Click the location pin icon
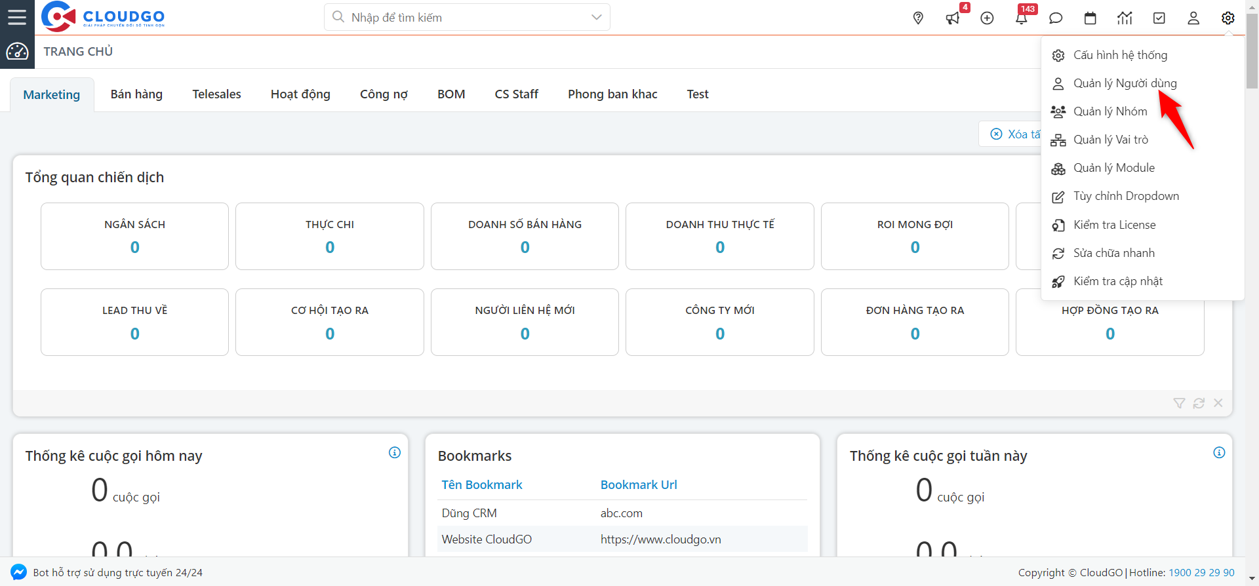Viewport: 1259px width, 586px height. click(918, 18)
